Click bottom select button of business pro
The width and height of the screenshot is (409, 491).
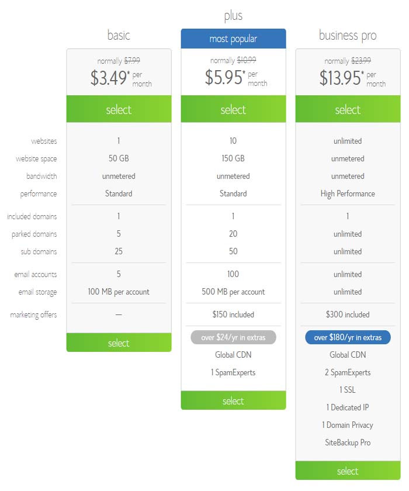pos(348,471)
